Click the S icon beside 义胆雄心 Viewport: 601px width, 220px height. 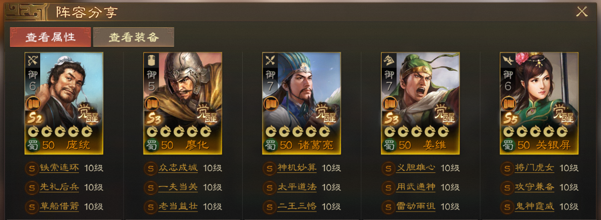(x=388, y=168)
